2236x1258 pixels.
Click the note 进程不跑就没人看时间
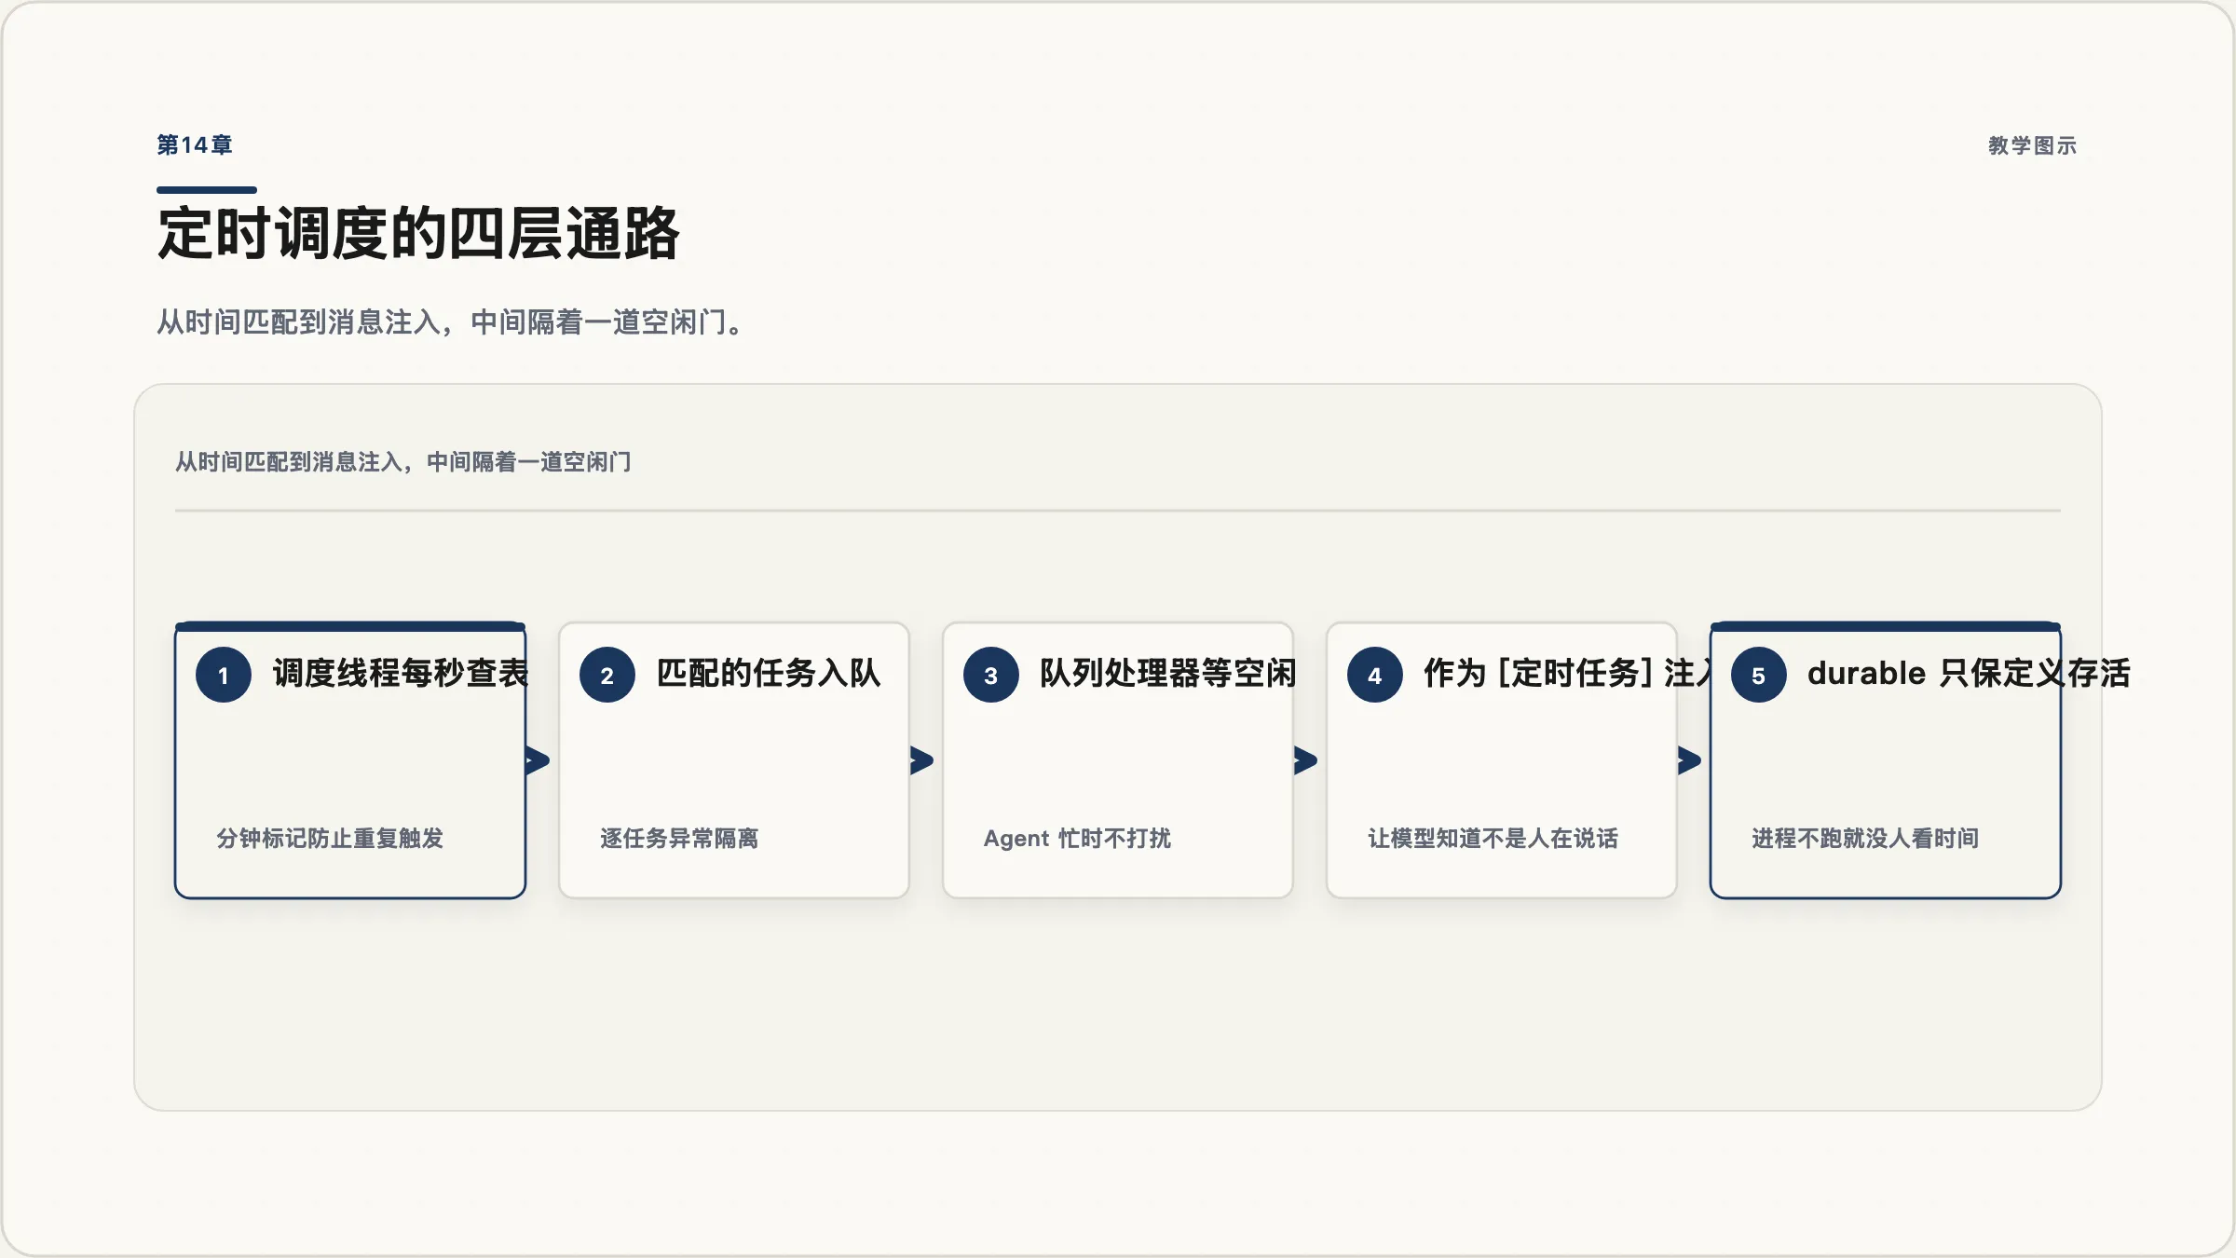tap(1865, 839)
